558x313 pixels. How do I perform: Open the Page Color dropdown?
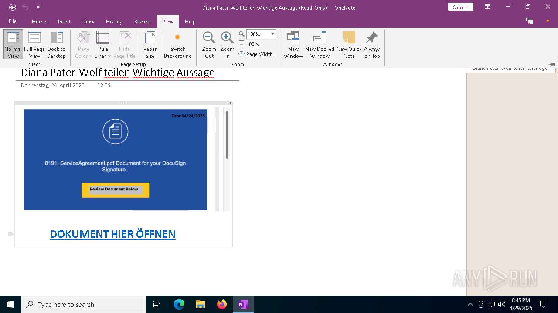pos(83,44)
